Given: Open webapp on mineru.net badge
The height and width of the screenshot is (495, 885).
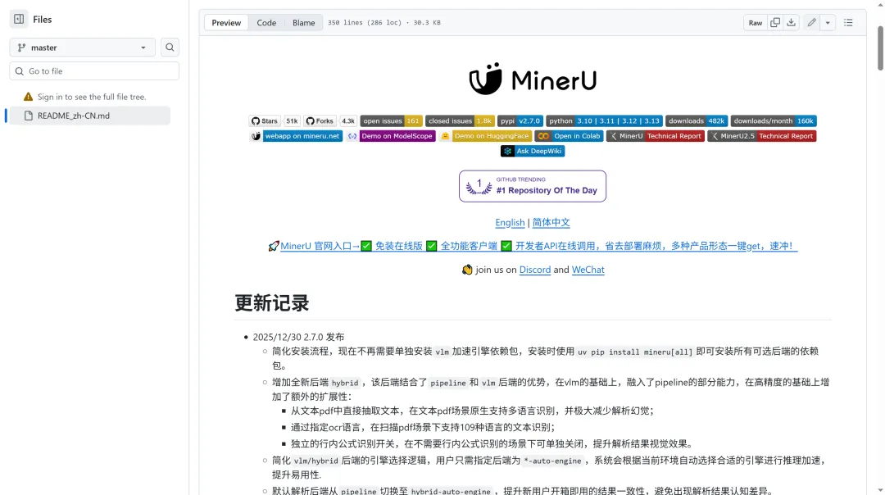Looking at the screenshot, I should tap(297, 136).
